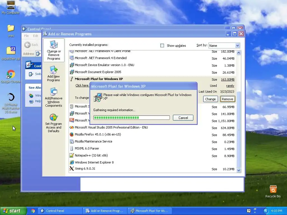
Task: Select 'Microsoft Visual Studio 2005 Professional Edition - ENU'
Action: coord(111,127)
